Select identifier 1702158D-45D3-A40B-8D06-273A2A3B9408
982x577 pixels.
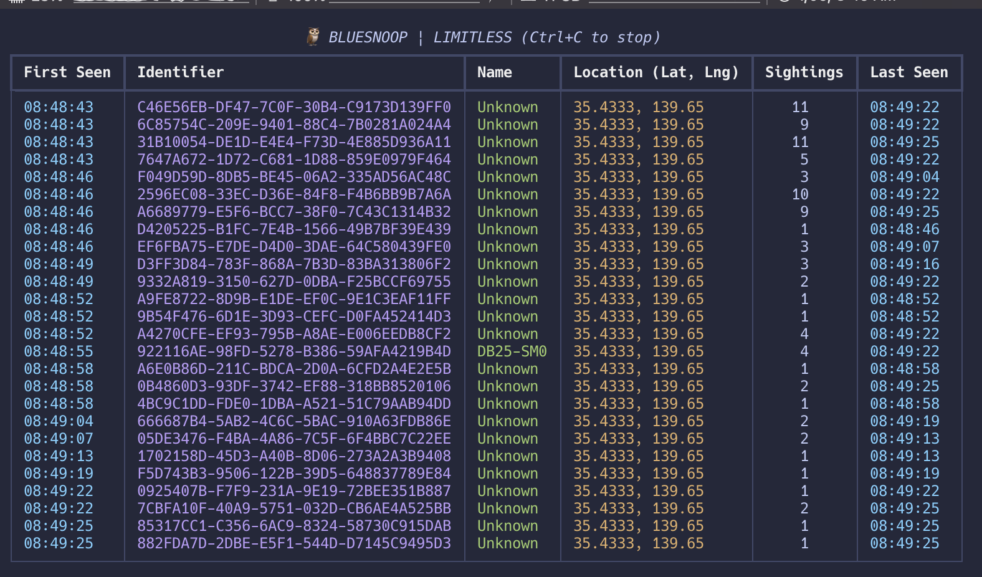[x=294, y=456]
